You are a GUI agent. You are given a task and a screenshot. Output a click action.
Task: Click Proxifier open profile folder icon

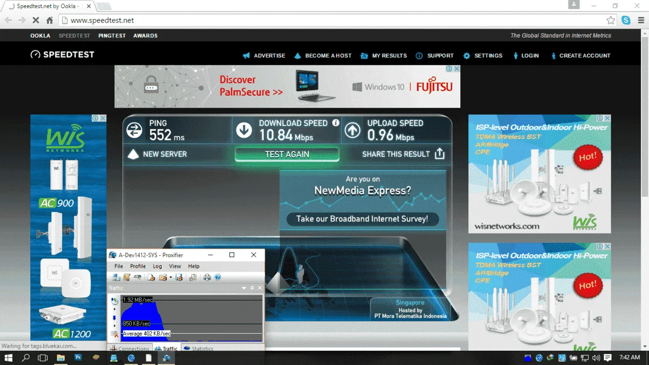163,277
